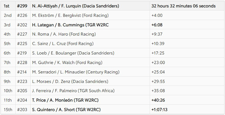The image size is (225, 115).
Task: Select the H. Lategan / B. Cummings entry
Action: (x=71, y=25)
